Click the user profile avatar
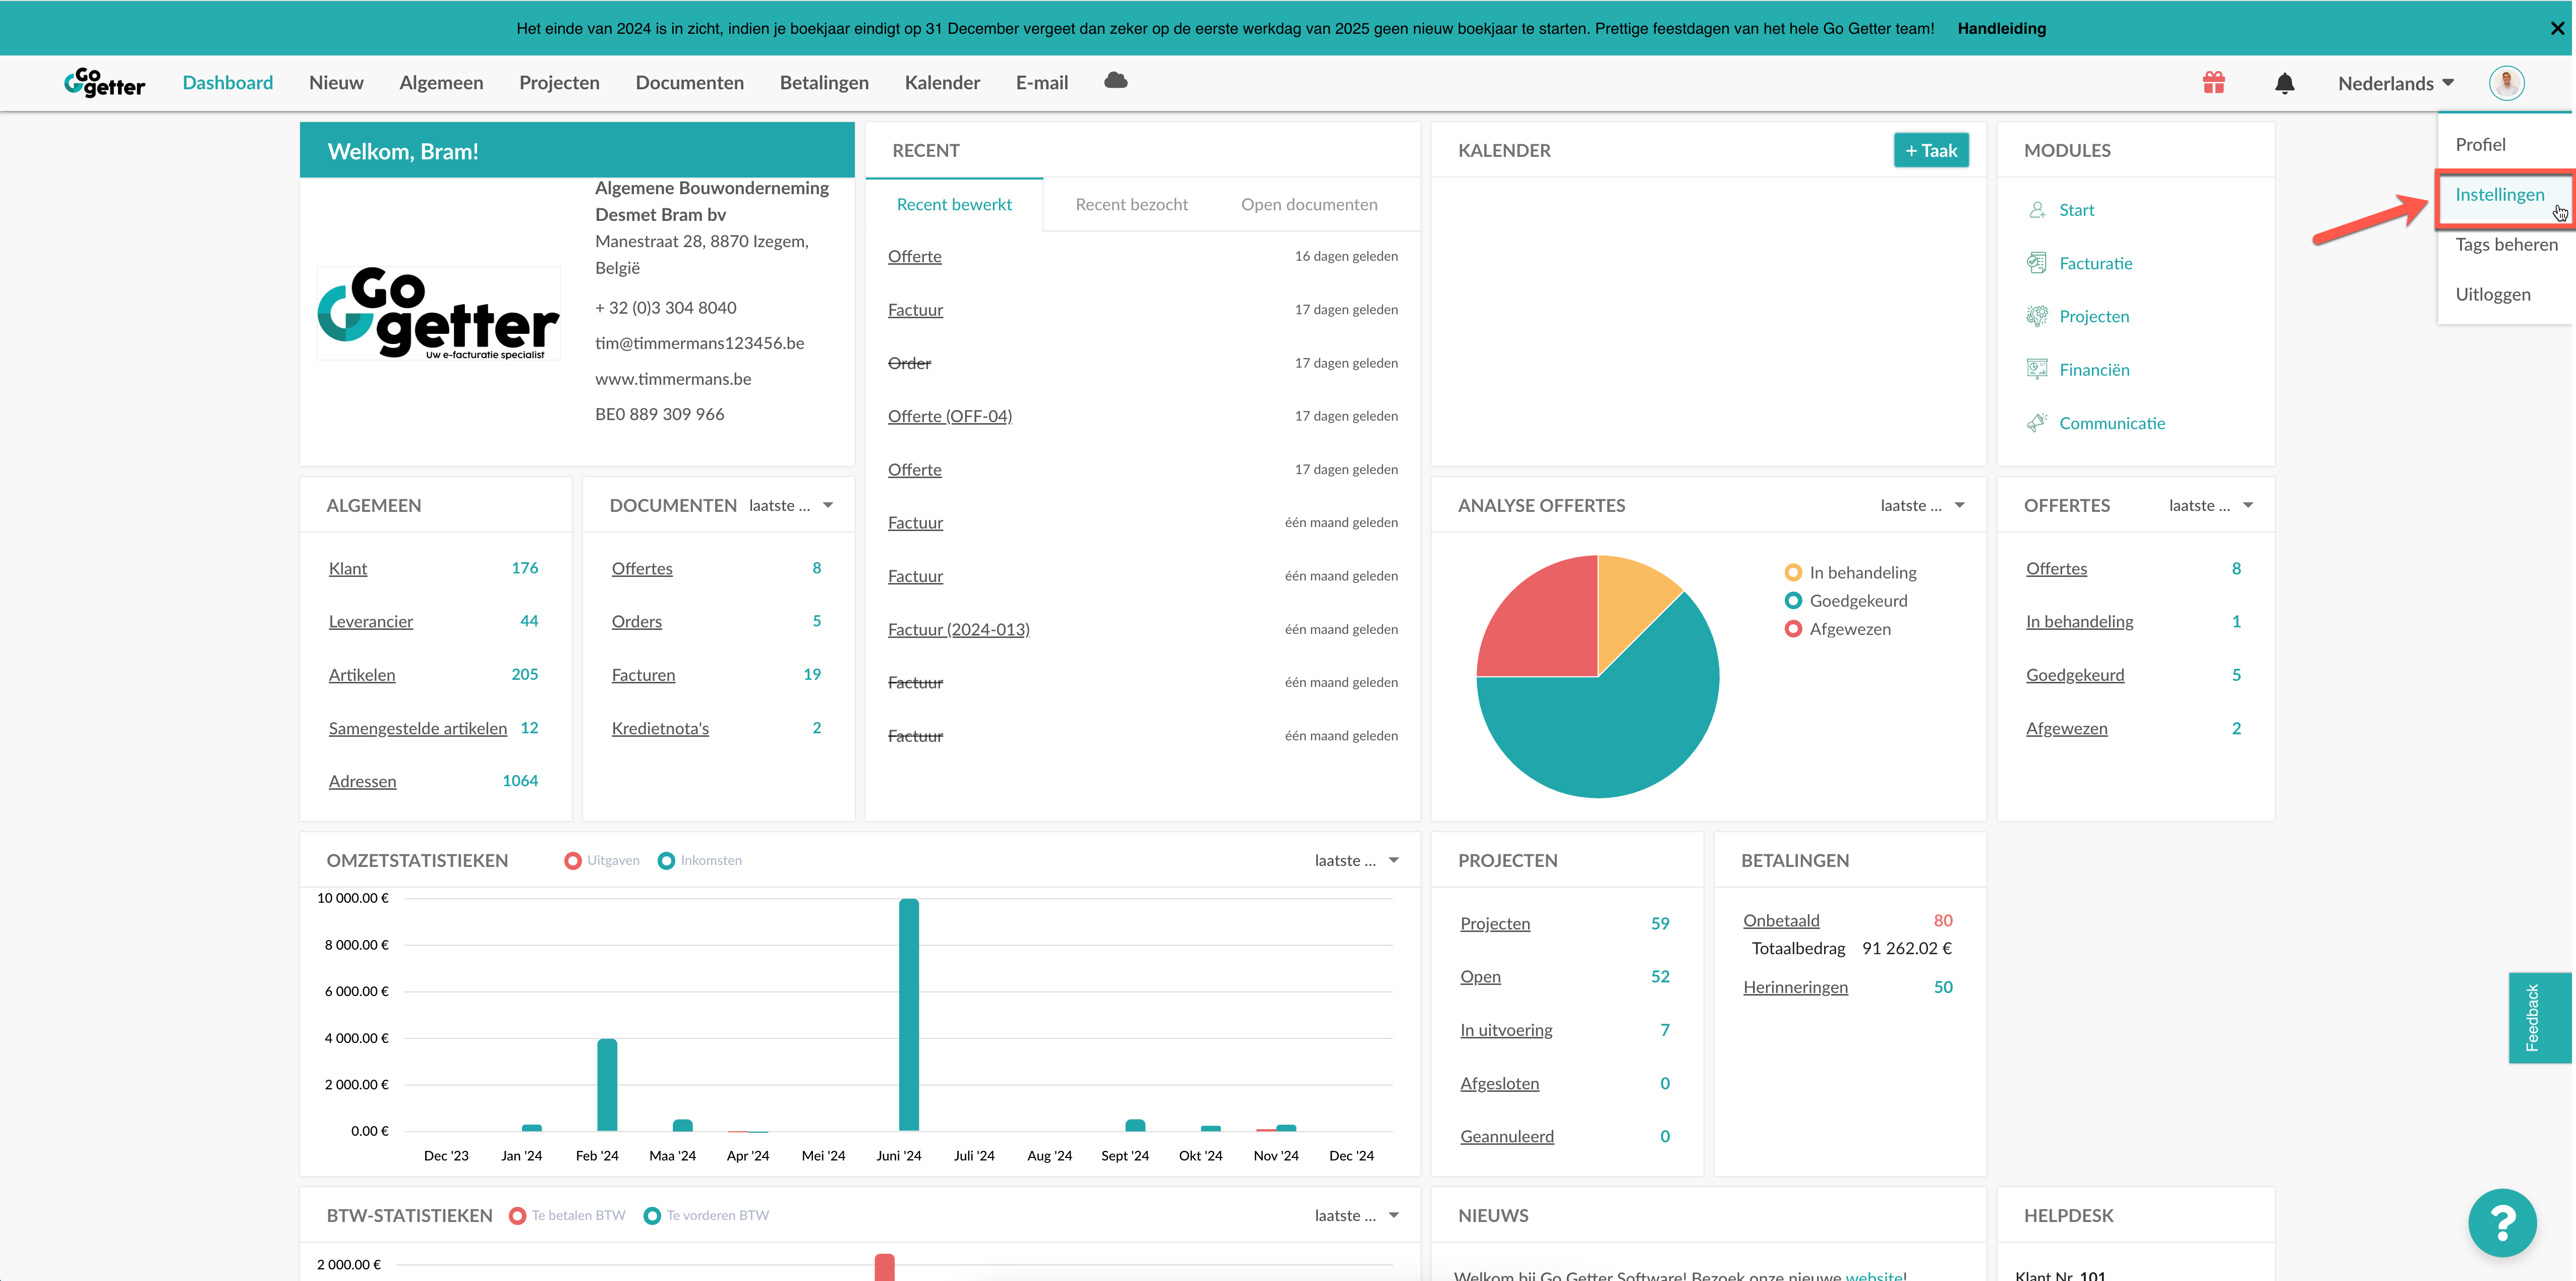 [2507, 83]
